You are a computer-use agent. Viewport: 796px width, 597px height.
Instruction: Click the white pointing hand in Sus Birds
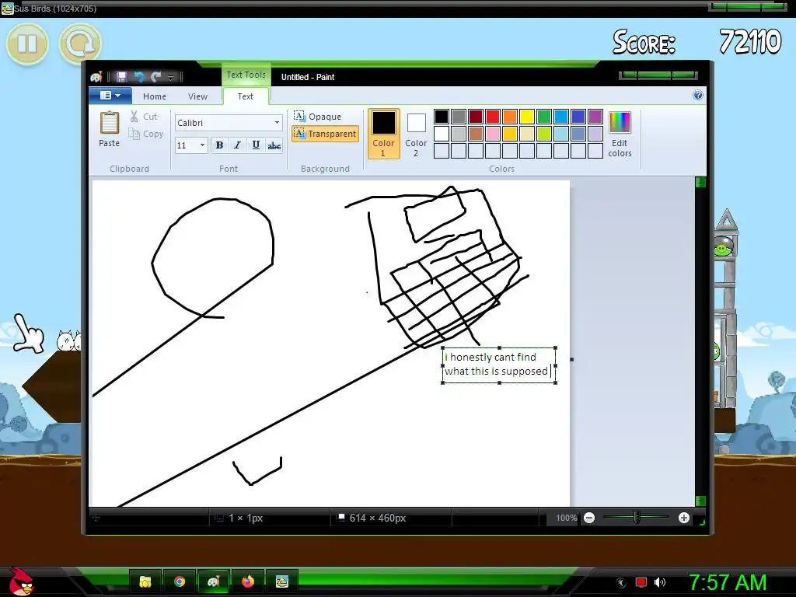pos(29,333)
